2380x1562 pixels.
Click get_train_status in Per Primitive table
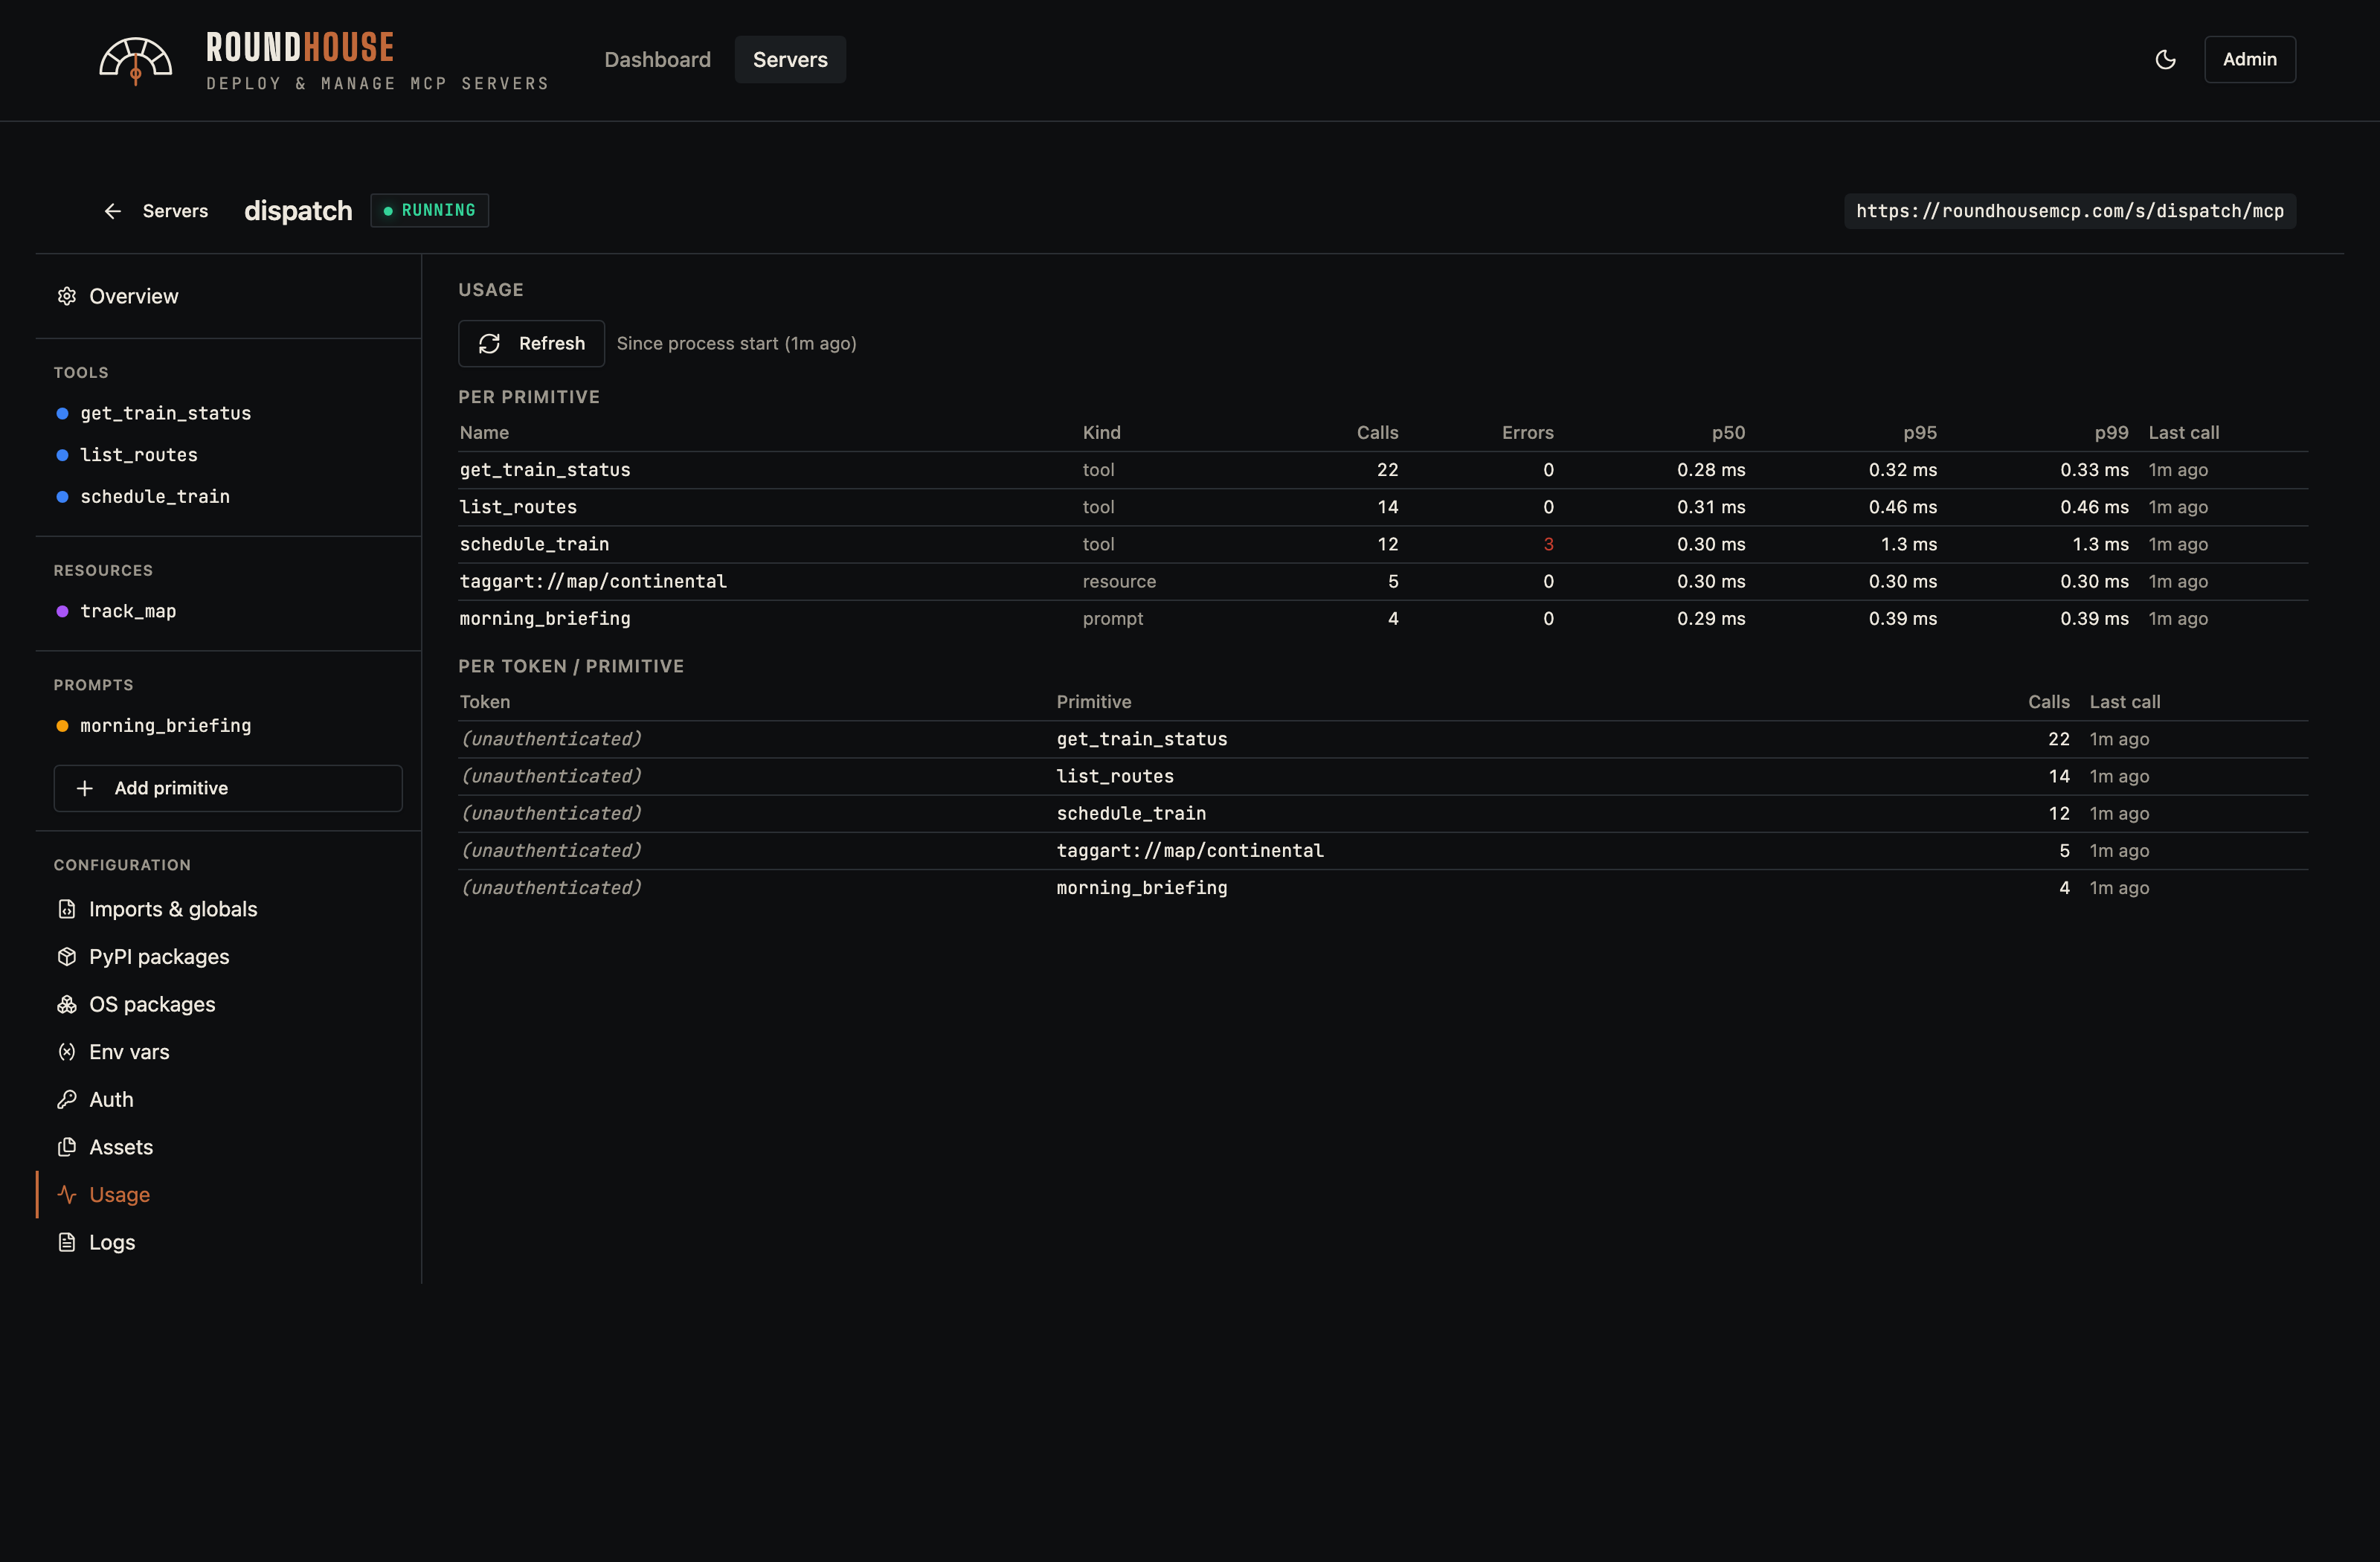coord(545,470)
